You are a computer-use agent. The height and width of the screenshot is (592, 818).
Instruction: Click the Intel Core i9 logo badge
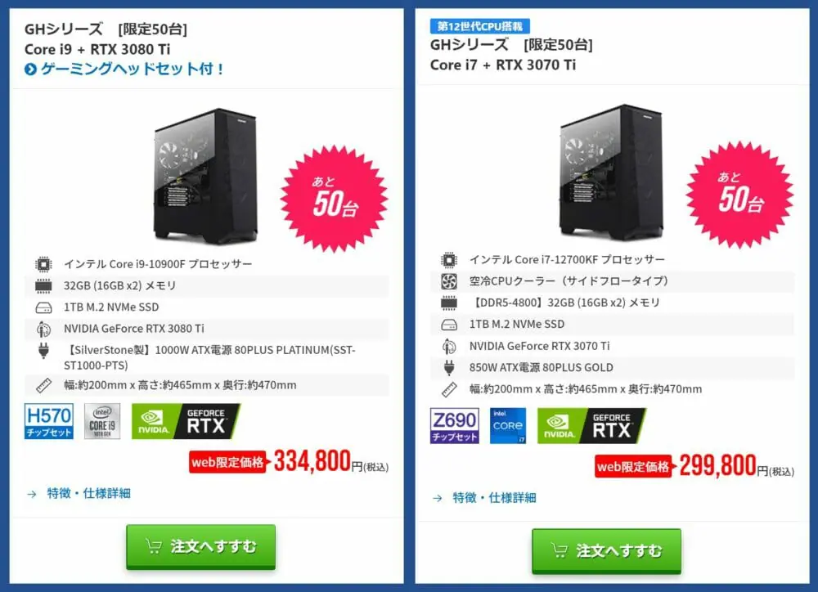[x=102, y=421]
